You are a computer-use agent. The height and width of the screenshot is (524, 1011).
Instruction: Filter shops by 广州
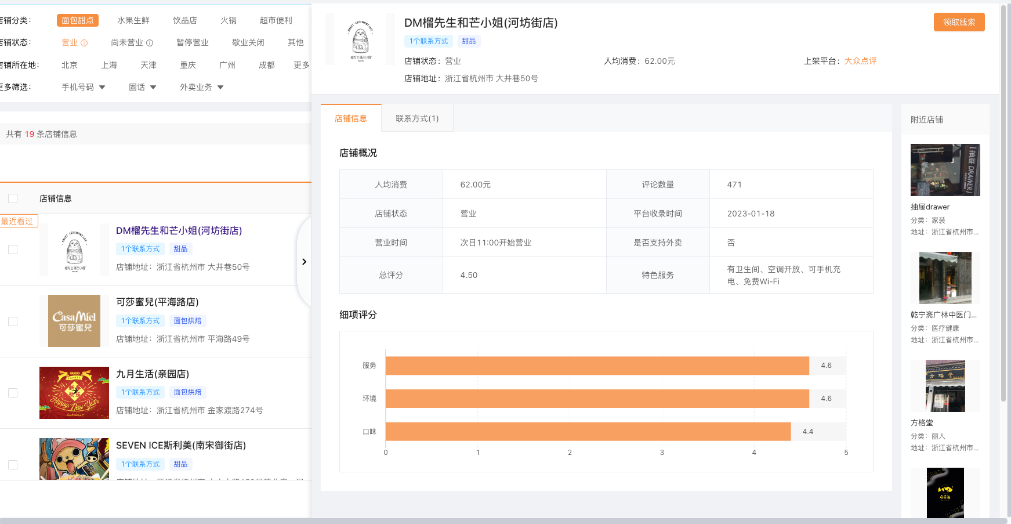pos(227,65)
